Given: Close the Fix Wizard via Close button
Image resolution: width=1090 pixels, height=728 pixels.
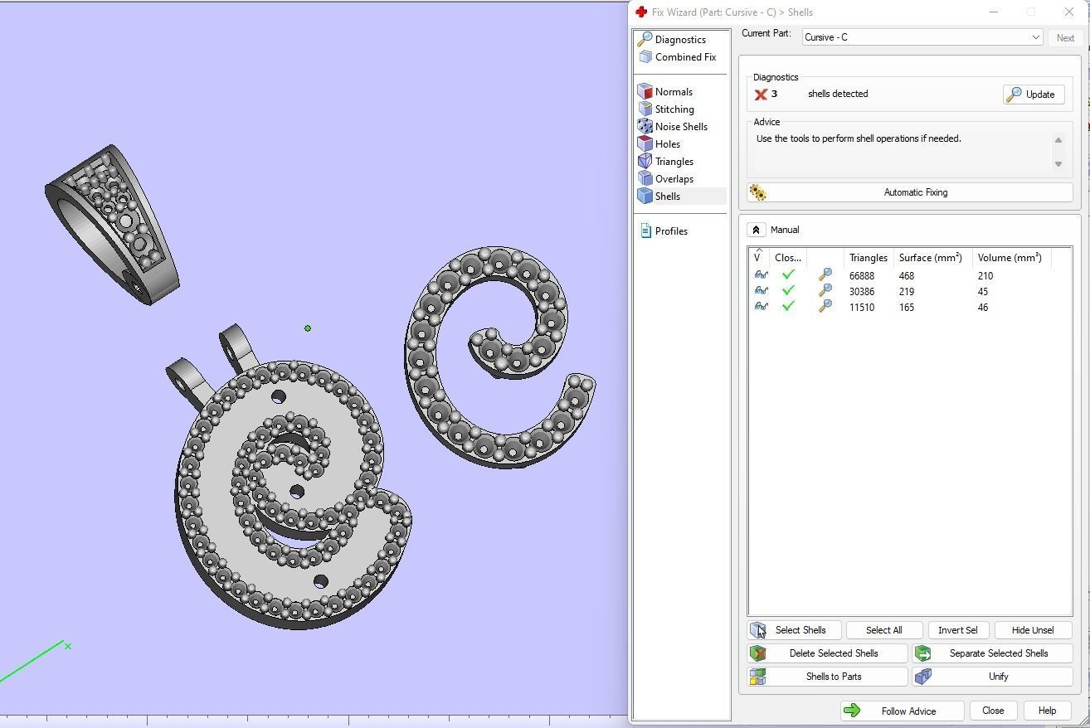Looking at the screenshot, I should (993, 711).
